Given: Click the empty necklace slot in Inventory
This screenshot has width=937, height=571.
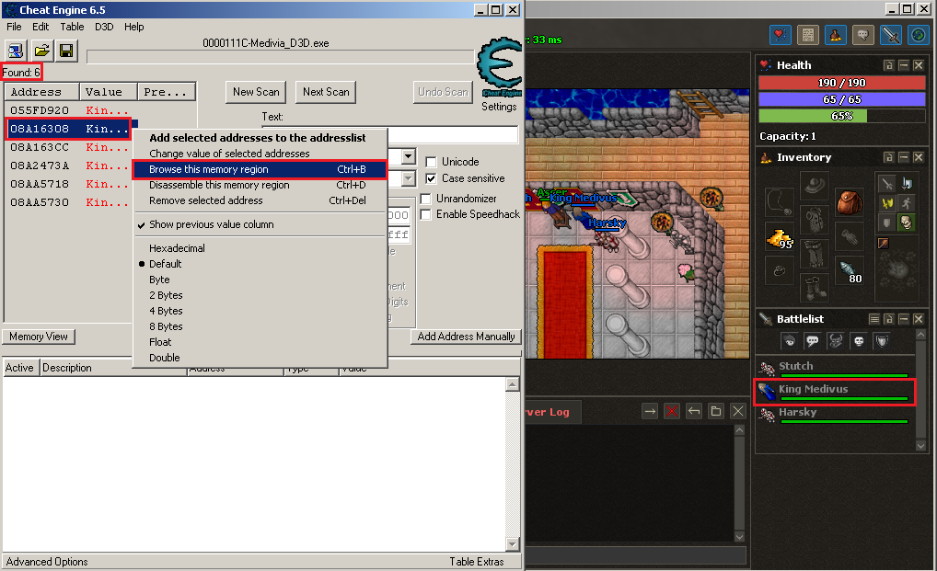Looking at the screenshot, I should [780, 203].
